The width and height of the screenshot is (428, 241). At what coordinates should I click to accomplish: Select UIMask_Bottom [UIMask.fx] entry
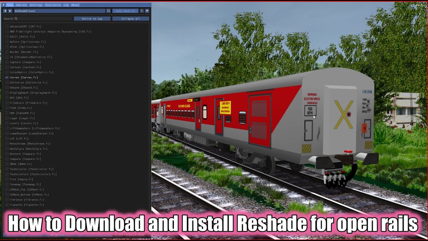(x=29, y=194)
